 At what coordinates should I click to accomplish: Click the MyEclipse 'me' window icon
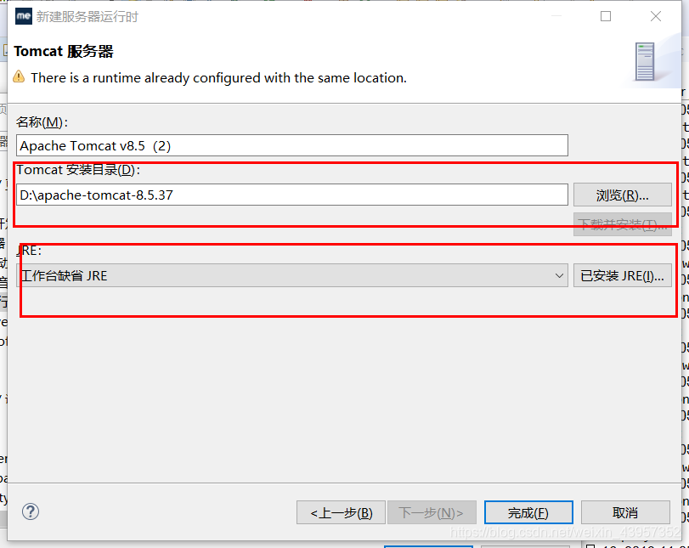pos(24,17)
